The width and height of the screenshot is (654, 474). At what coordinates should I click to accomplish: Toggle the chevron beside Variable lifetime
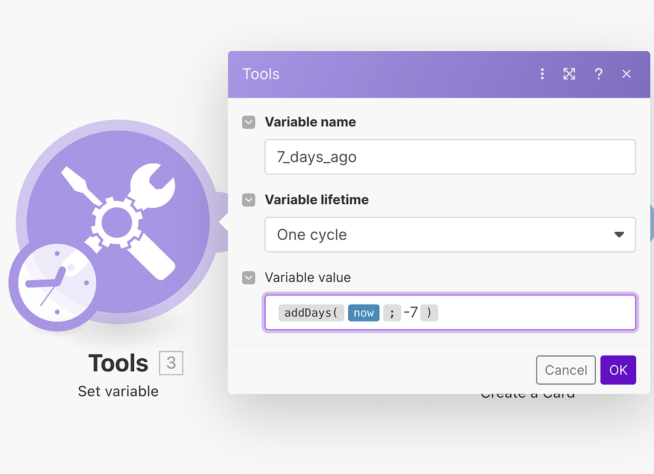pos(248,200)
